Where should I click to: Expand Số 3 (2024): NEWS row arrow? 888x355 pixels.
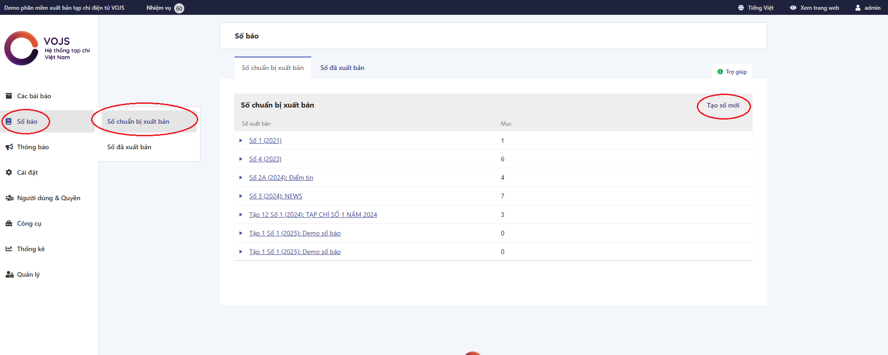coord(241,196)
